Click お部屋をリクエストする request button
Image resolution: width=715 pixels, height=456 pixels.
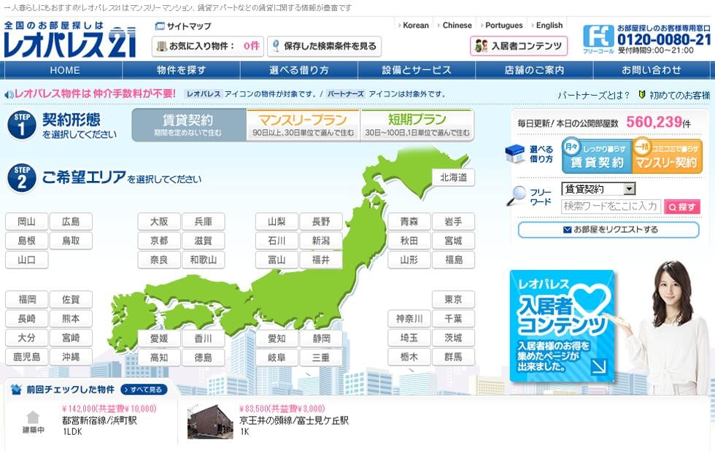608,230
